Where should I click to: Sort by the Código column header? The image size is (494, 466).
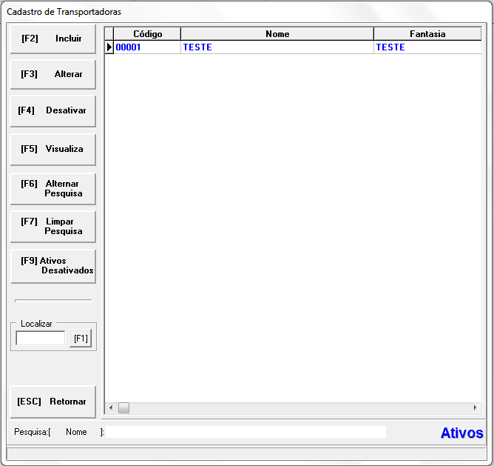pos(147,34)
